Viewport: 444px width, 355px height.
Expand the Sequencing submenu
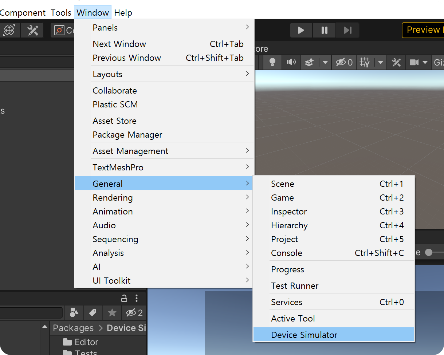pos(164,239)
